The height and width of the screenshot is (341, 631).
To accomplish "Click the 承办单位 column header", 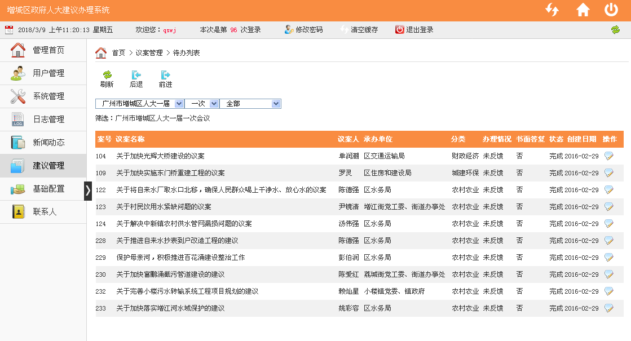I will 378,139.
